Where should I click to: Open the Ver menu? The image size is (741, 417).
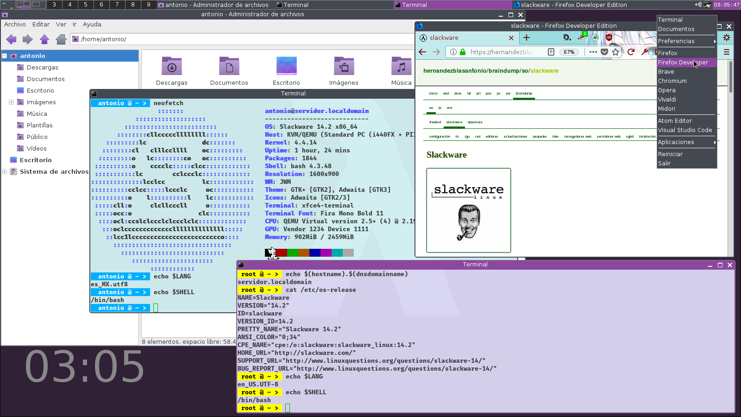pyautogui.click(x=61, y=25)
